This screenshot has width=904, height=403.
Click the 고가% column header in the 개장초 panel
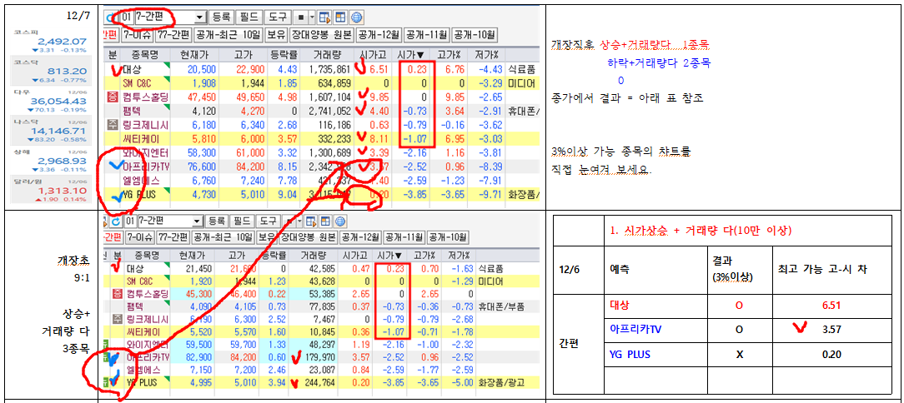(423, 256)
